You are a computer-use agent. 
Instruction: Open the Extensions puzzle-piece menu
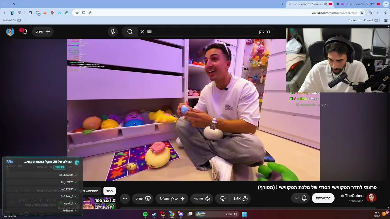tap(30, 13)
